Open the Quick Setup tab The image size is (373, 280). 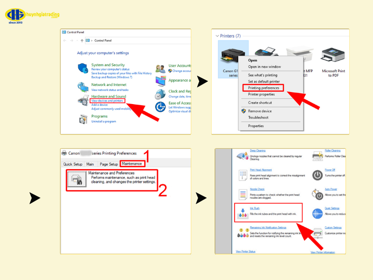click(x=73, y=164)
